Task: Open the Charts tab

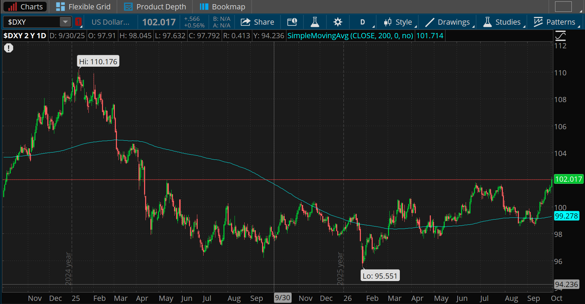Action: [25, 7]
